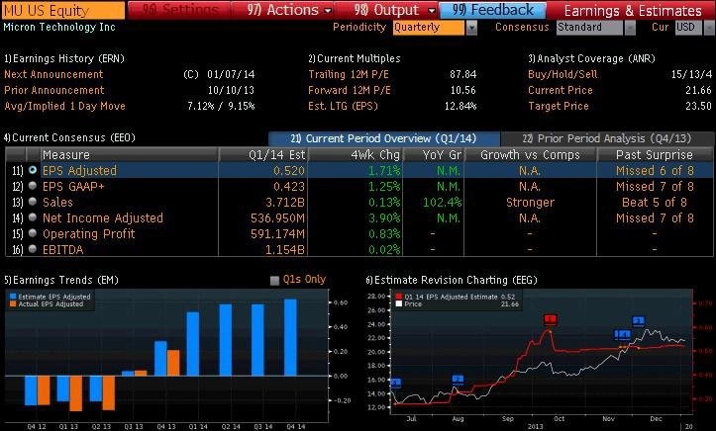Click the Measure column header
This screenshot has width=716, height=431.
[x=129, y=154]
